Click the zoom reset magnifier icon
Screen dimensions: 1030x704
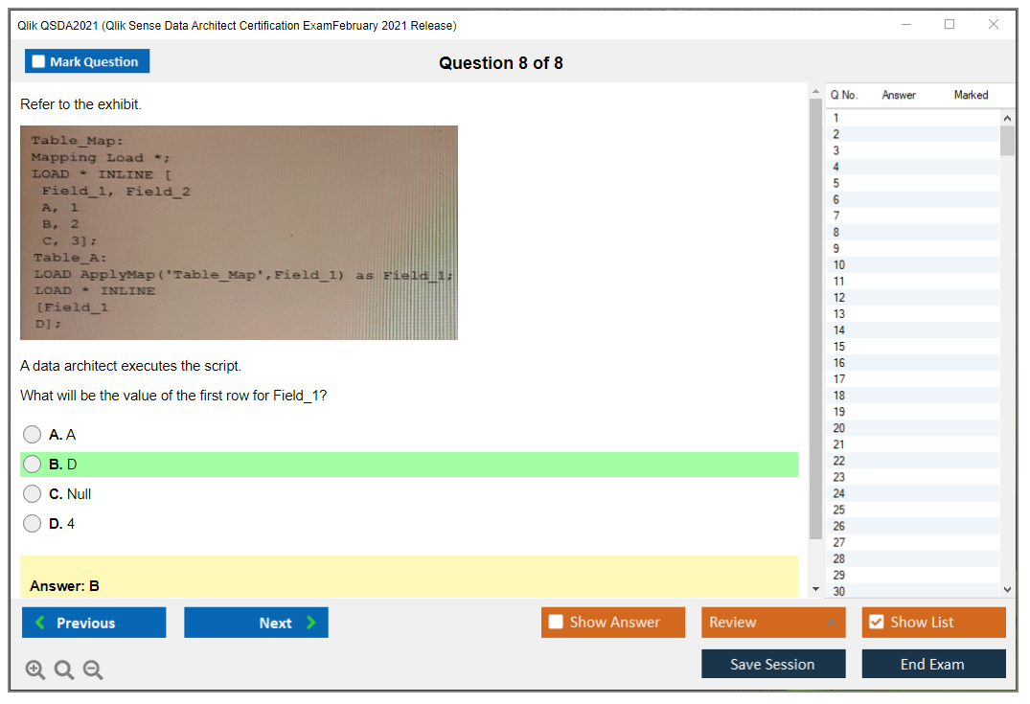click(64, 670)
